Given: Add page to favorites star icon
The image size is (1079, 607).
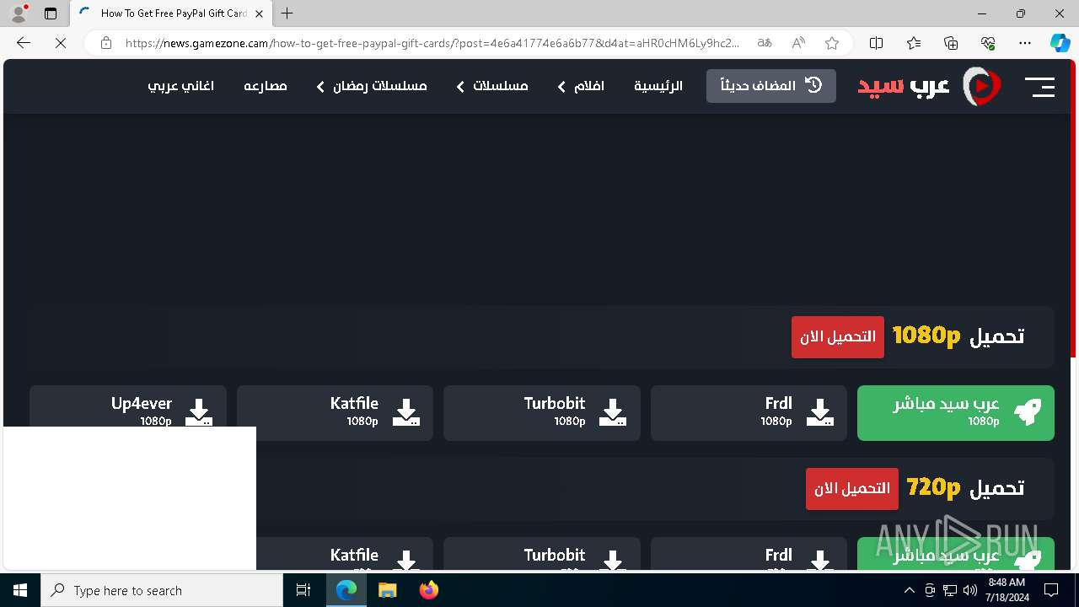Looking at the screenshot, I should tap(832, 43).
